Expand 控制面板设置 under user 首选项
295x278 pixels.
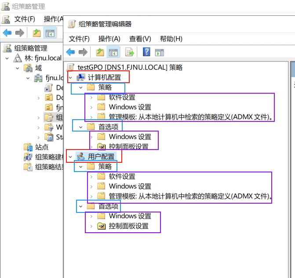pyautogui.click(x=91, y=226)
